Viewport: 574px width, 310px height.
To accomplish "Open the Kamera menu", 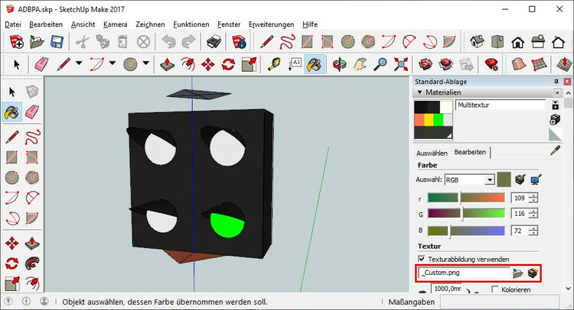I will coord(115,24).
